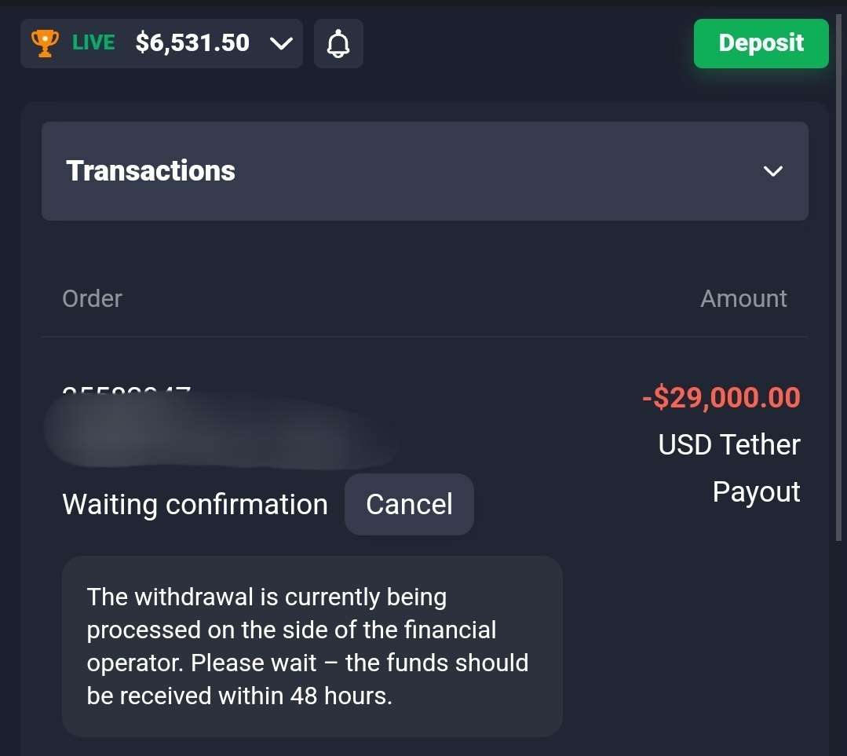Screen dimensions: 847x756
Task: Collapse the Transactions section chevron
Action: (772, 171)
